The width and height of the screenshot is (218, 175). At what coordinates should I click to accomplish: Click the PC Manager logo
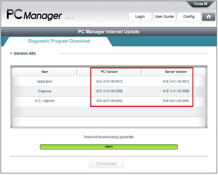[34, 14]
